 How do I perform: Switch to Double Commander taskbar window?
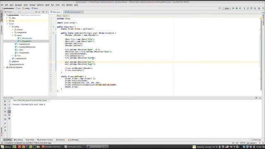point(52,147)
